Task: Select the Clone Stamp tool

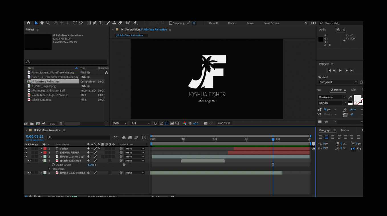Action: click(x=114, y=23)
